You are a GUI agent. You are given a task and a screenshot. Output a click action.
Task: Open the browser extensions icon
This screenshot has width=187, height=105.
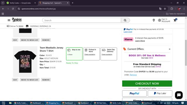(x=172, y=9)
